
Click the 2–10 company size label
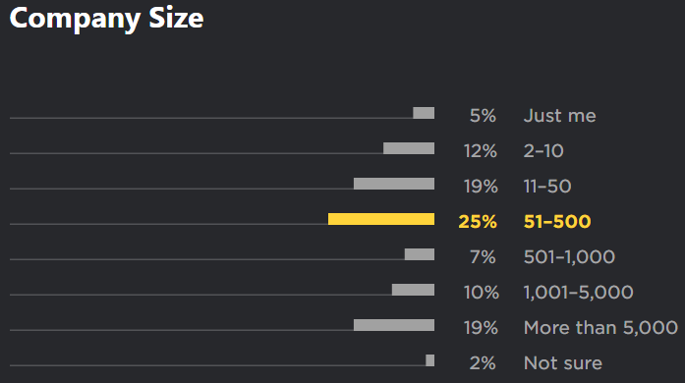tap(543, 151)
